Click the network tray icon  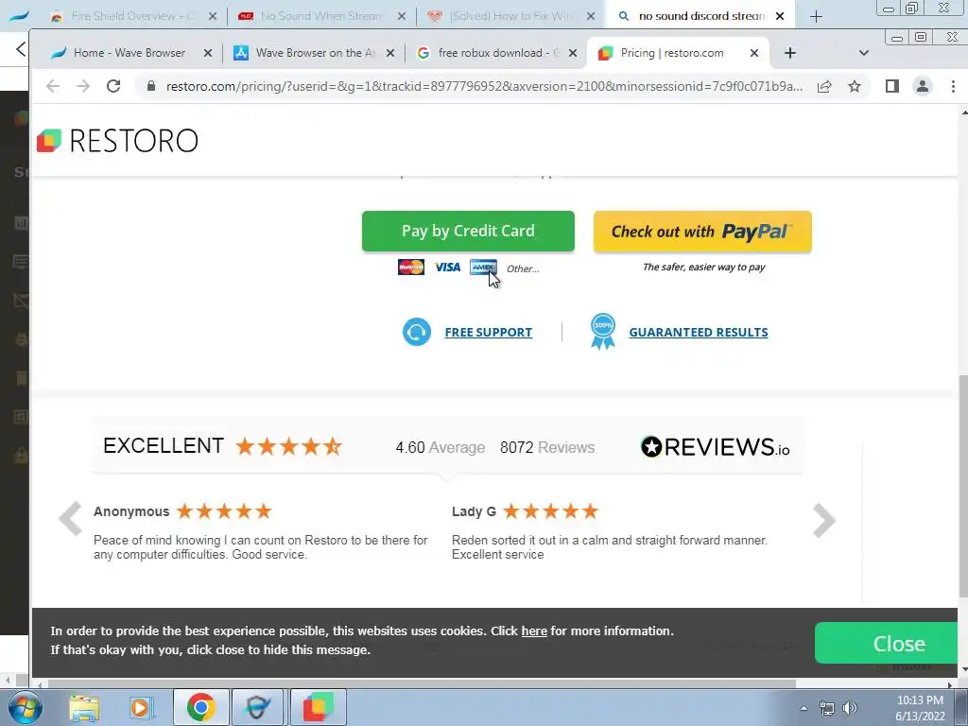(x=826, y=708)
